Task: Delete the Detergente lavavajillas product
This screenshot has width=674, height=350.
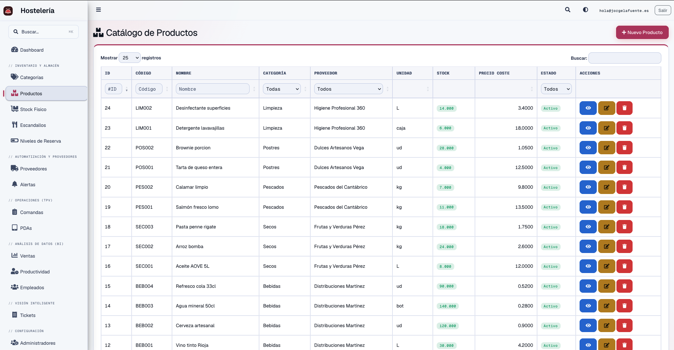Action: click(624, 128)
